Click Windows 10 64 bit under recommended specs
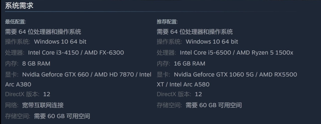The image size is (321, 124). tap(212, 42)
